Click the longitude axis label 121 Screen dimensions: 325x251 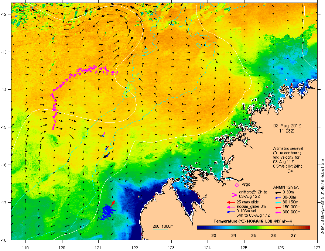point(98,247)
